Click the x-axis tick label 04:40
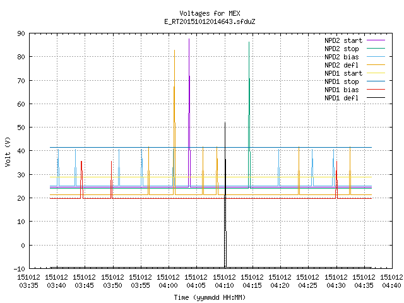Viewport: 404px width, 303px height. [391, 285]
